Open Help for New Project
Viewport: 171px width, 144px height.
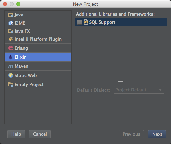coord(16,134)
